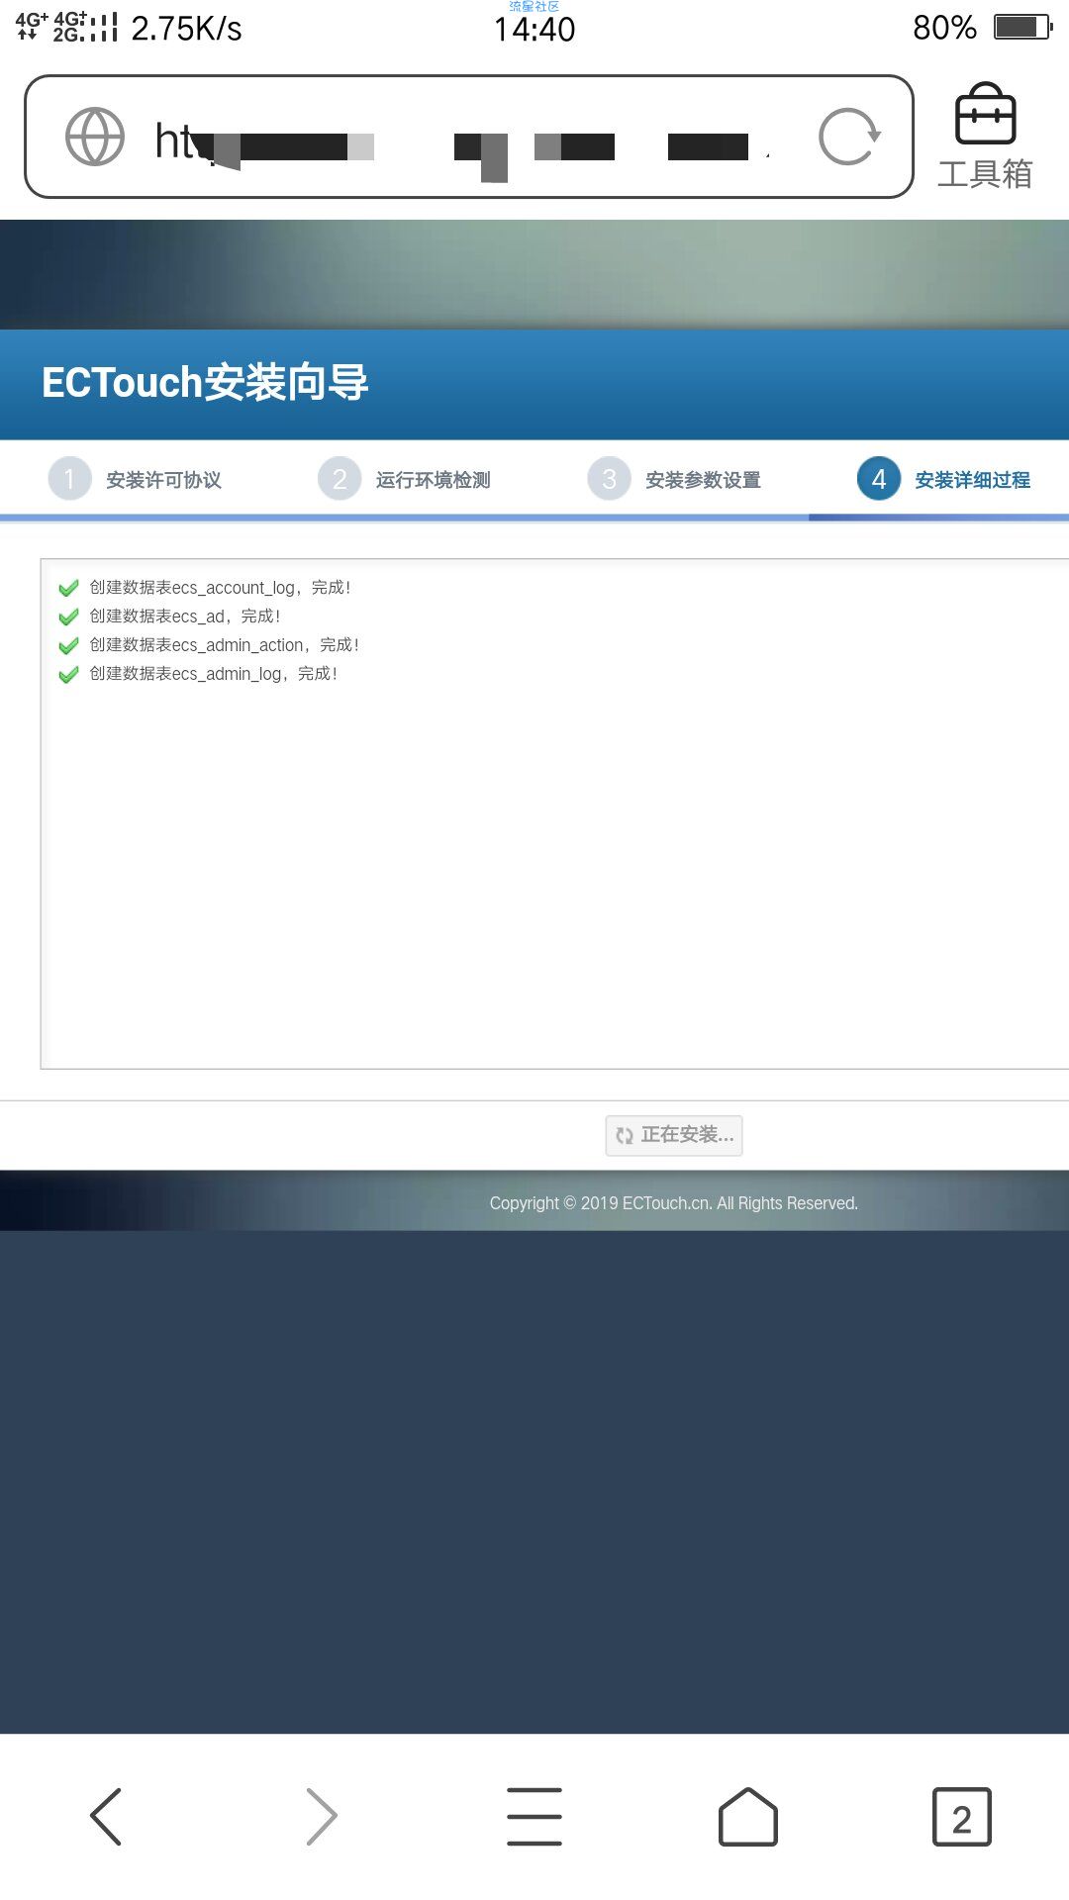Click the ECTouch安装向导 title
Screen dimensions: 1069x1900
tap(205, 383)
